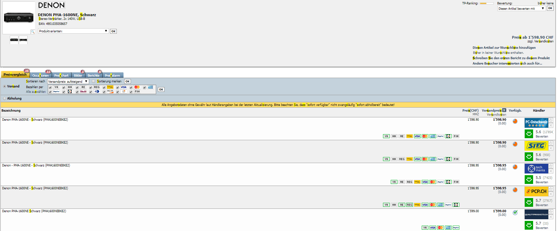The width and height of the screenshot is (558, 231).
Task: Open the Sortieren nach dropdown
Action: 68,81
